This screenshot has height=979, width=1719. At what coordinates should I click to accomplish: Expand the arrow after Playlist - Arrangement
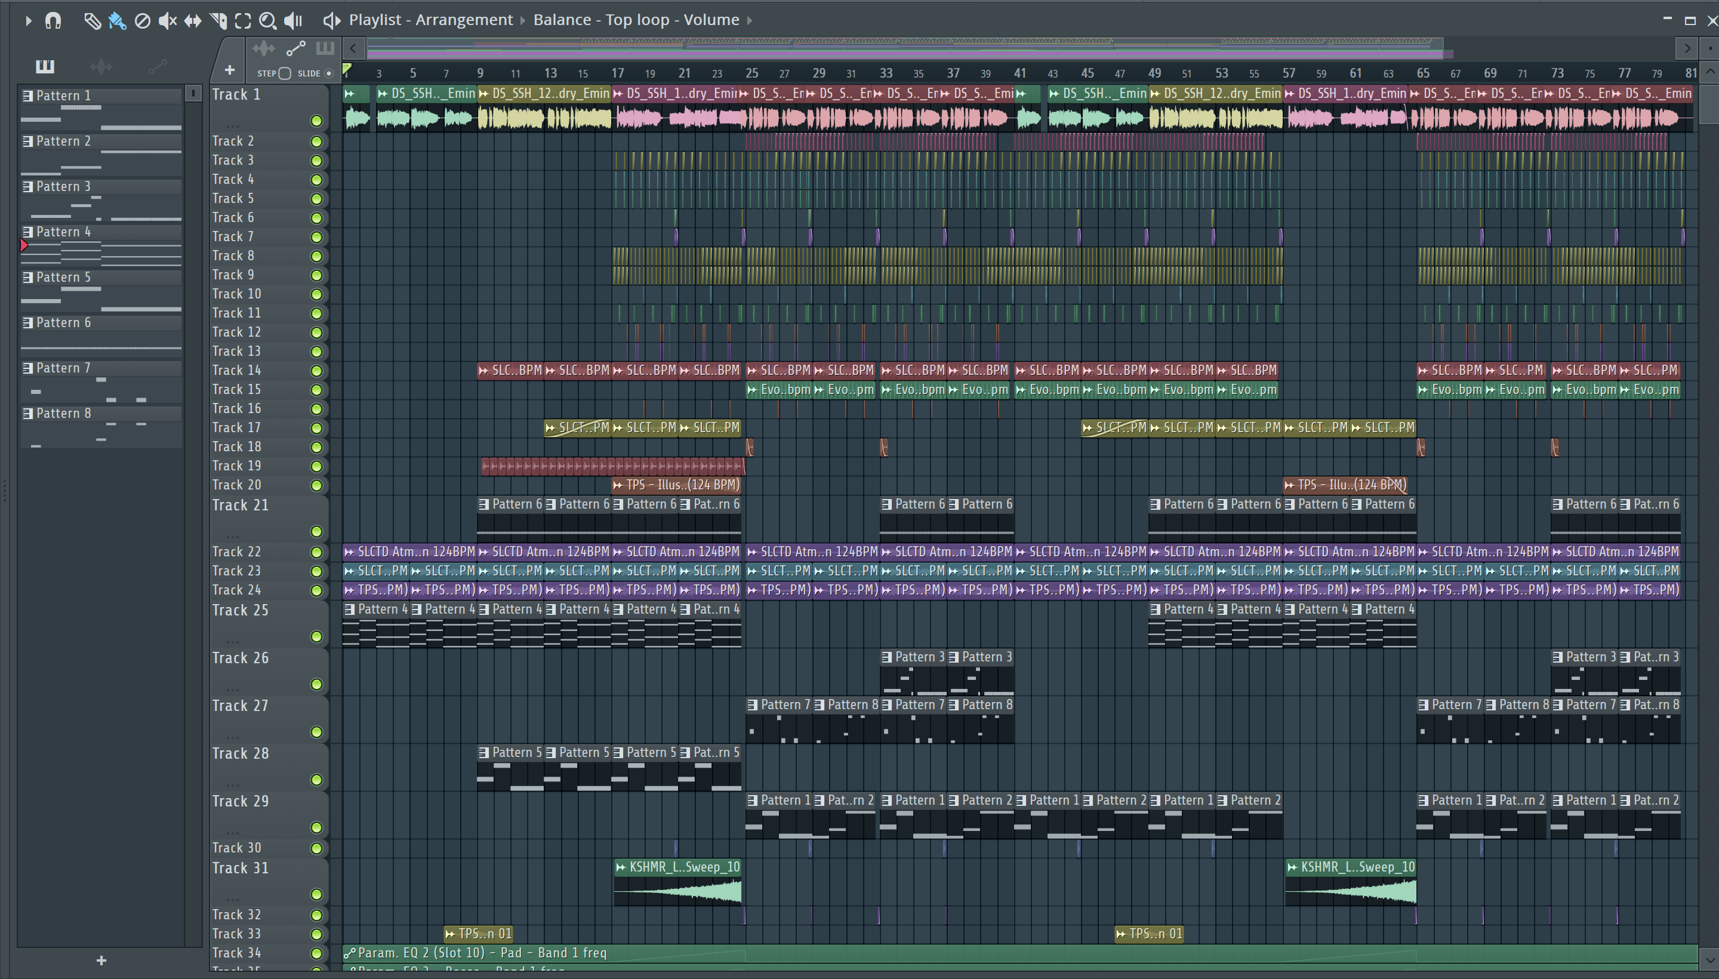tap(522, 21)
